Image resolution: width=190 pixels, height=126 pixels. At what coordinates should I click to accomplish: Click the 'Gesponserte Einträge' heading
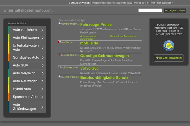click(72, 20)
